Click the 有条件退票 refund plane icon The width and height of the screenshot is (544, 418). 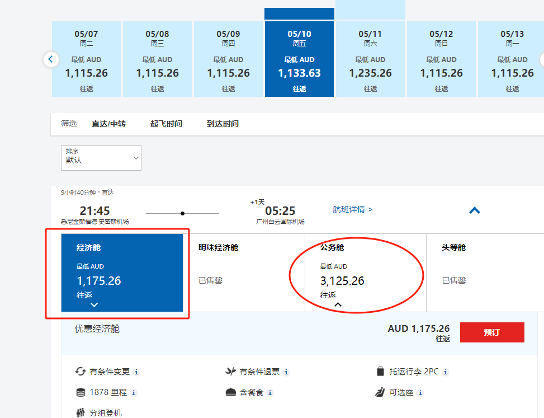(x=230, y=372)
